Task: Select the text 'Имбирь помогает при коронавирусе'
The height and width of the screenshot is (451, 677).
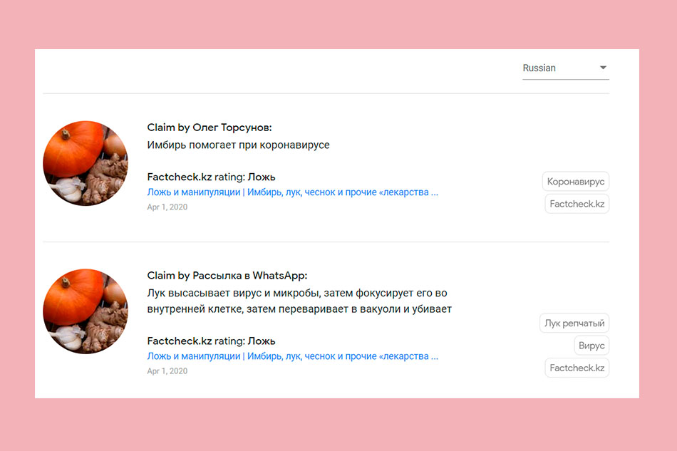Action: point(238,145)
